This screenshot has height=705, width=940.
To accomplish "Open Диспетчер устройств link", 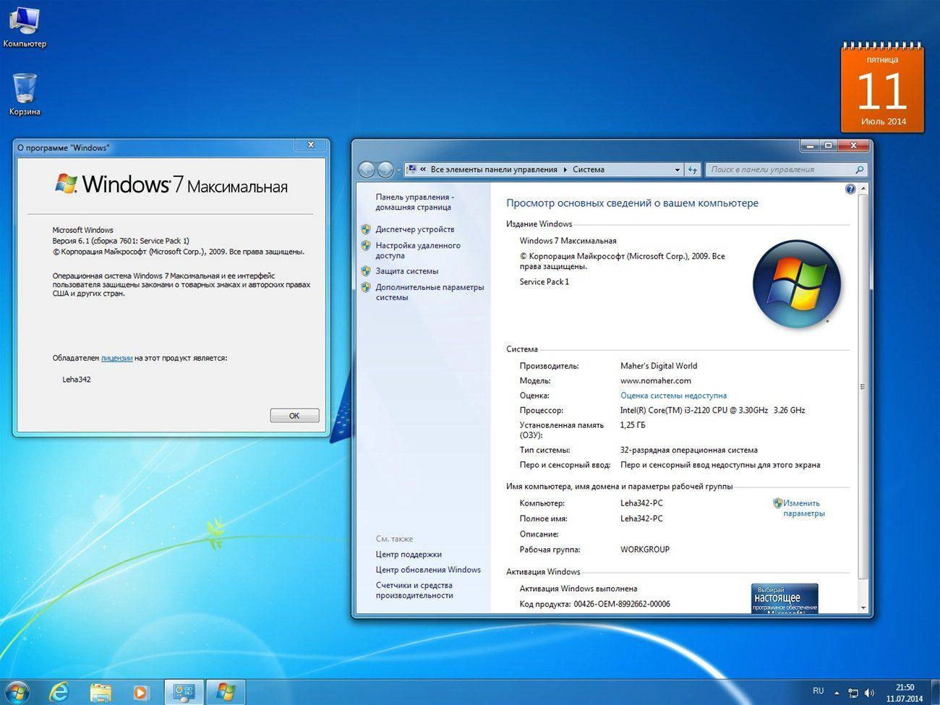I will 415,229.
